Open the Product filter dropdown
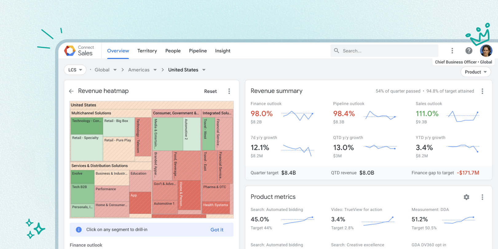The height and width of the screenshot is (249, 498). coord(476,72)
